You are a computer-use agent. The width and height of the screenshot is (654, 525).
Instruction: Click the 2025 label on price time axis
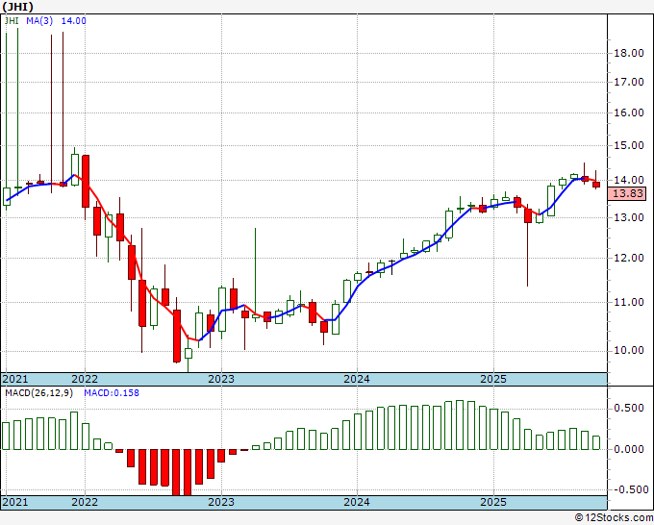coord(493,379)
